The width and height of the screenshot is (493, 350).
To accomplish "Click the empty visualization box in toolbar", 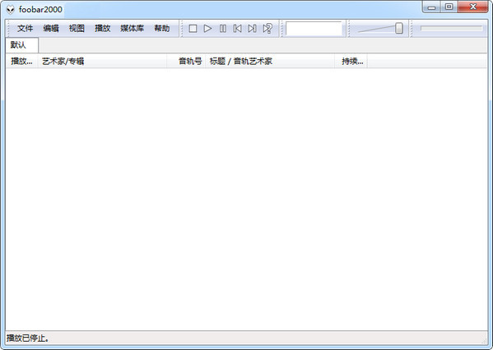I will tap(314, 29).
